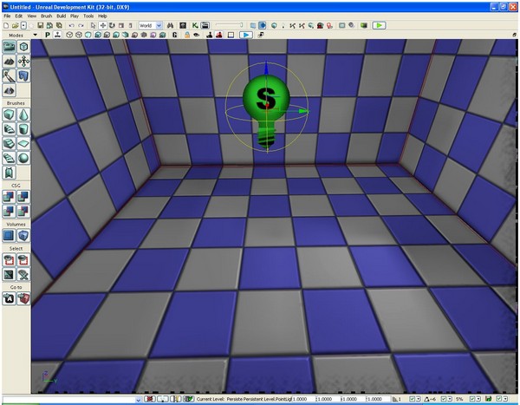This screenshot has width=520, height=405.
Task: Toggle autosave checkbox in status bar
Action: (x=498, y=399)
